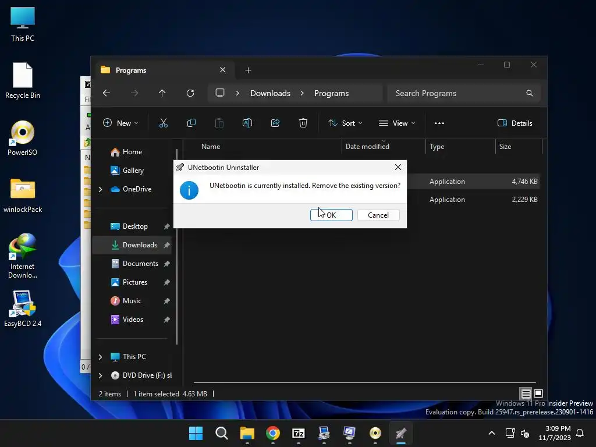This screenshot has width=596, height=447.
Task: Go up one folder level arrow
Action: tap(162, 93)
